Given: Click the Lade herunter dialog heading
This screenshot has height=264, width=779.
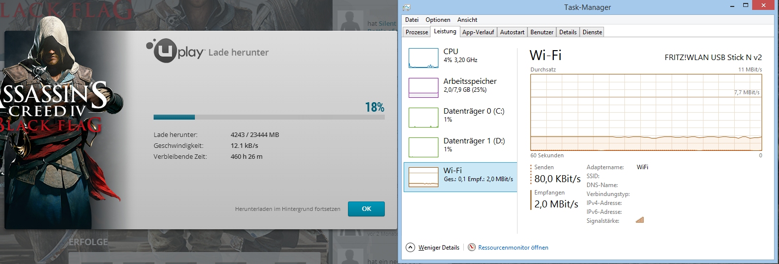Looking at the screenshot, I should click(x=238, y=52).
